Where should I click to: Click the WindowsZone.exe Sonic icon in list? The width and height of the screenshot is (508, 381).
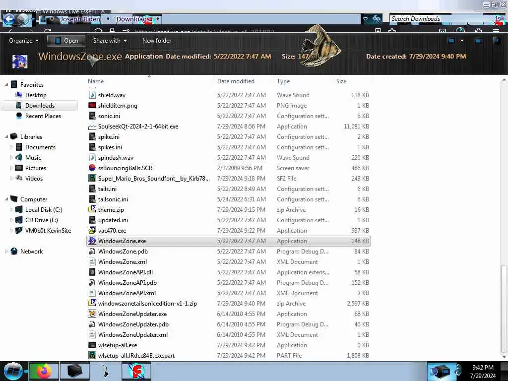[92, 241]
